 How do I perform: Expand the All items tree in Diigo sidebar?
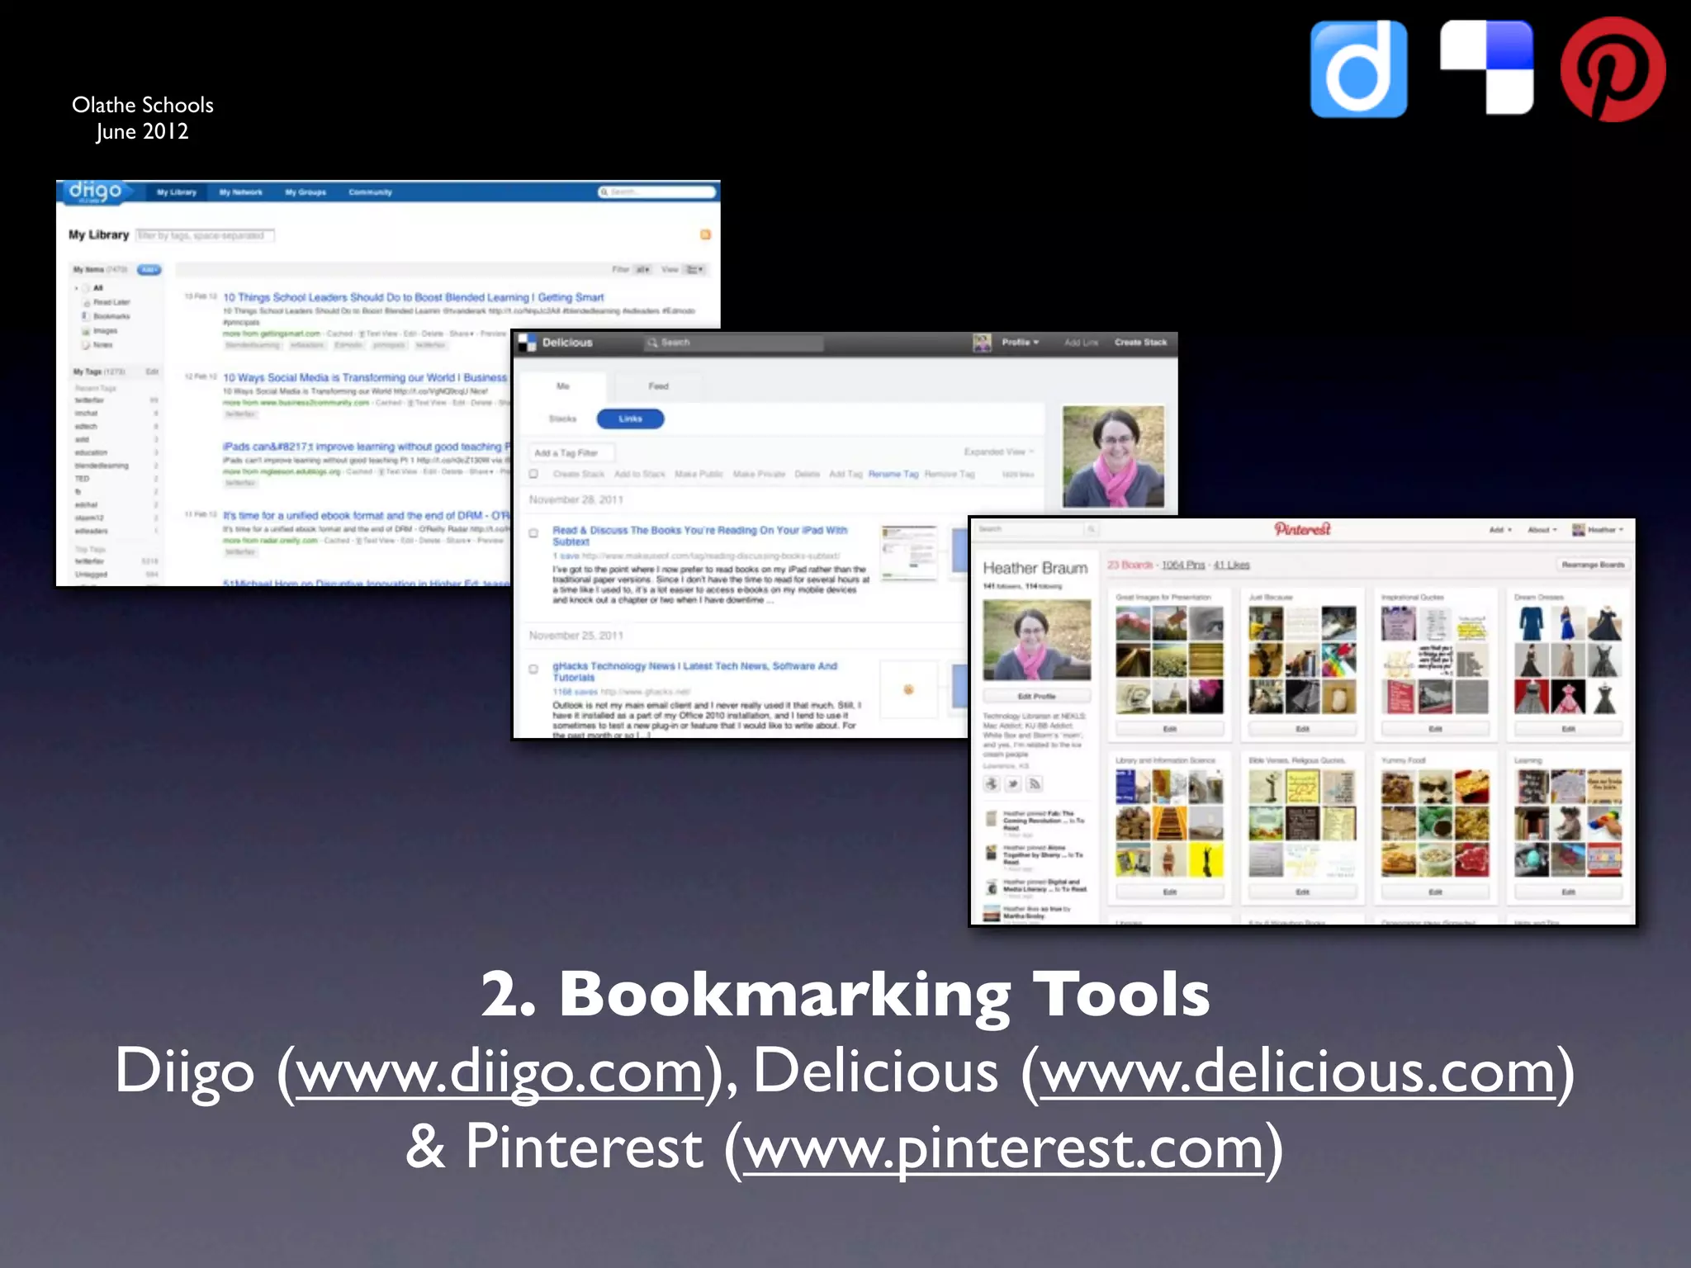[77, 288]
